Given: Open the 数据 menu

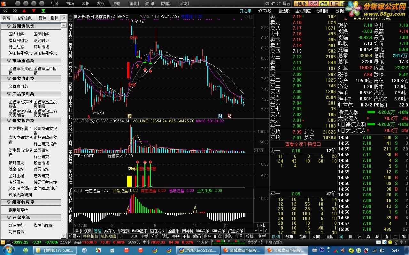Looking at the screenshot, I should [86, 4].
